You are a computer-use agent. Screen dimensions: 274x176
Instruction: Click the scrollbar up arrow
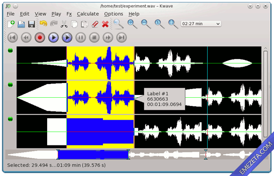tap(265, 48)
